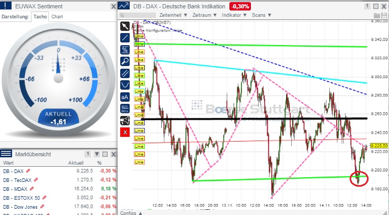Viewport: 389px width, 215px height.
Task: Click the EUWAX Sentiment exclamation icon
Action: click(6, 6)
